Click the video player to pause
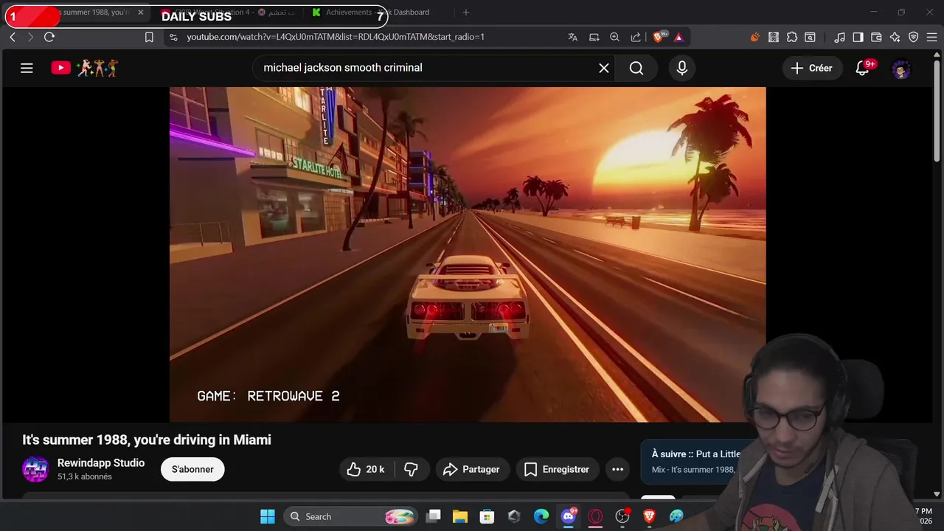The image size is (944, 531). coord(468,254)
